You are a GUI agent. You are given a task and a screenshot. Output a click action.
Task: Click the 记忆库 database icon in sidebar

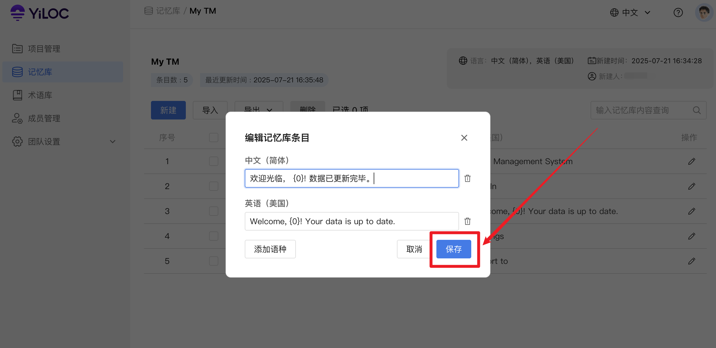pyautogui.click(x=17, y=72)
